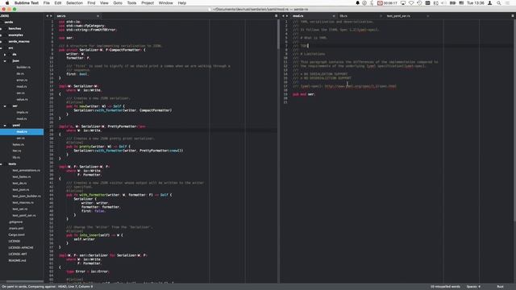516x290 pixels.
Task: Close the lib.rs tab
Action: coord(381,16)
